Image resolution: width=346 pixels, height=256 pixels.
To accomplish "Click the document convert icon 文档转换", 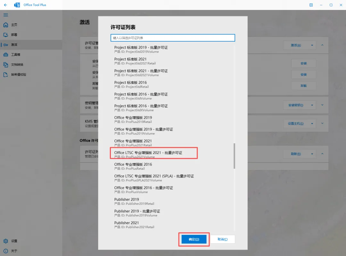I will pos(6,65).
